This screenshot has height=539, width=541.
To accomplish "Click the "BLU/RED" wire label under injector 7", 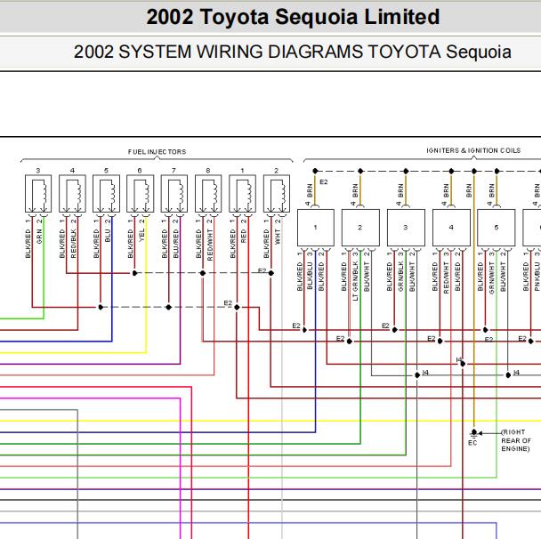I will point(175,244).
